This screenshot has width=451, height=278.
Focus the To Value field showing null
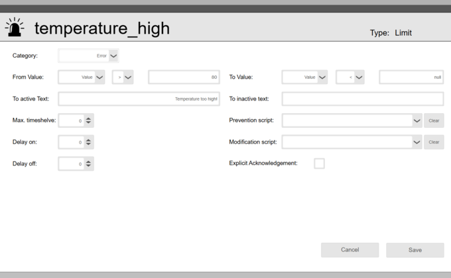[x=411, y=77]
